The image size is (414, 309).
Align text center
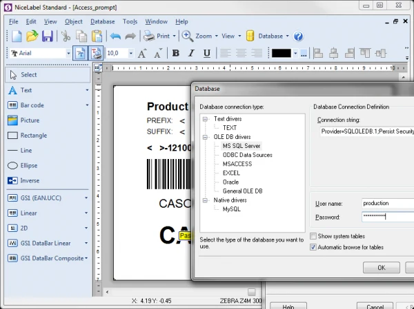[x=241, y=54]
